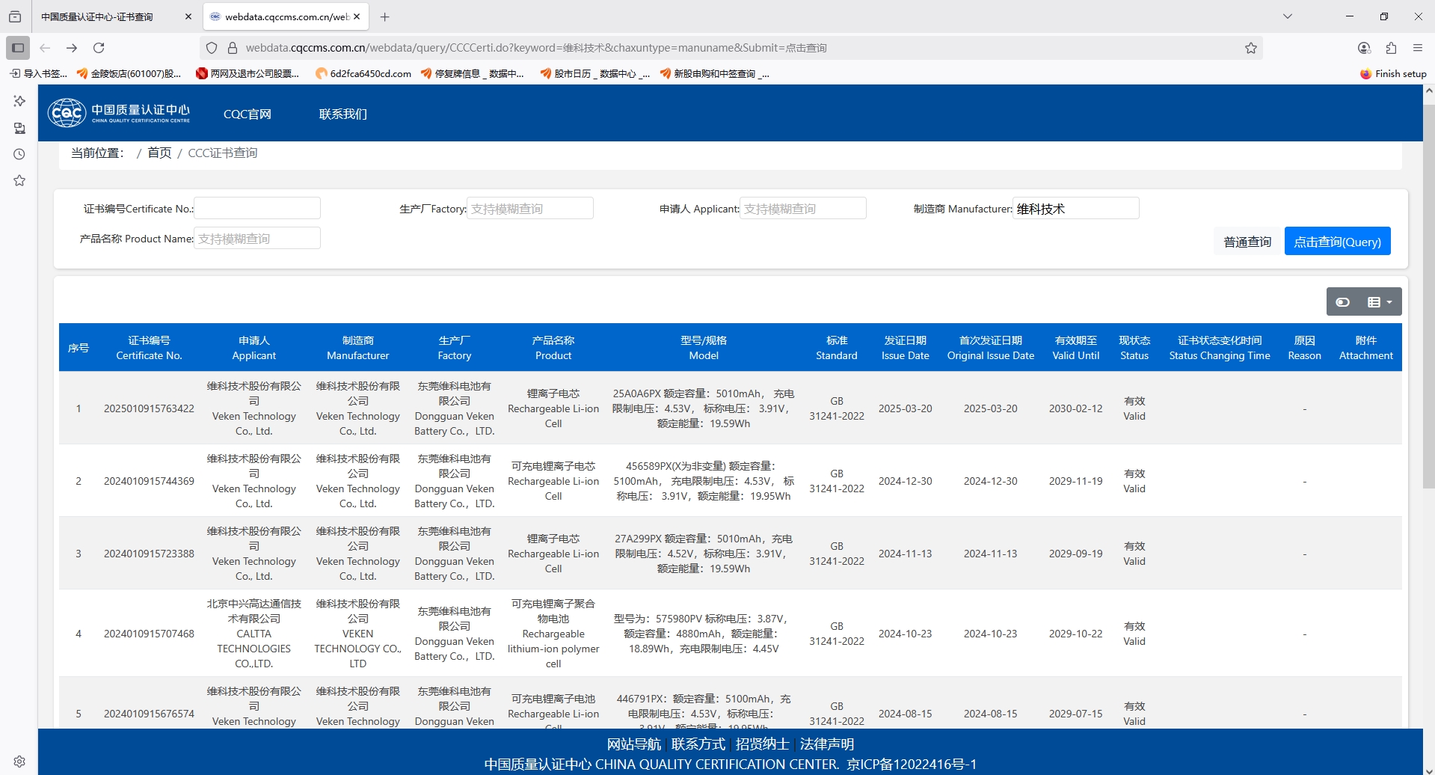The width and height of the screenshot is (1435, 775).
Task: Open the AI sparkle icon in the sidebar
Action: [x=19, y=101]
